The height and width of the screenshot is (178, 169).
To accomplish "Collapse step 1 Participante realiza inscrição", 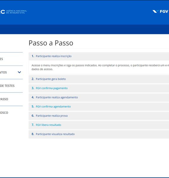I will click(x=99, y=56).
